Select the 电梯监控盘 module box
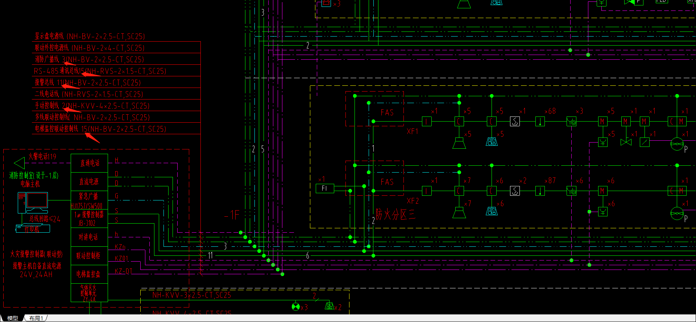696x322 pixels. [89, 274]
